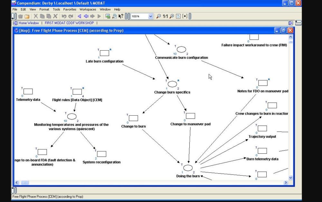The height and width of the screenshot is (202, 322).
Task: Select the 'Doing the burn' ellipse node
Action: tap(188, 168)
